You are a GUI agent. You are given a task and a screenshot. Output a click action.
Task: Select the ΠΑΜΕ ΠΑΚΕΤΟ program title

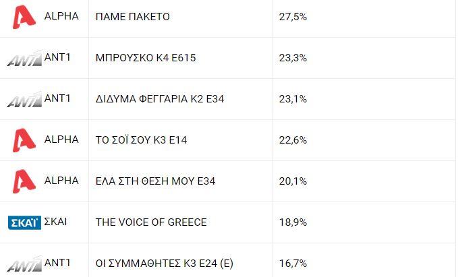(133, 16)
